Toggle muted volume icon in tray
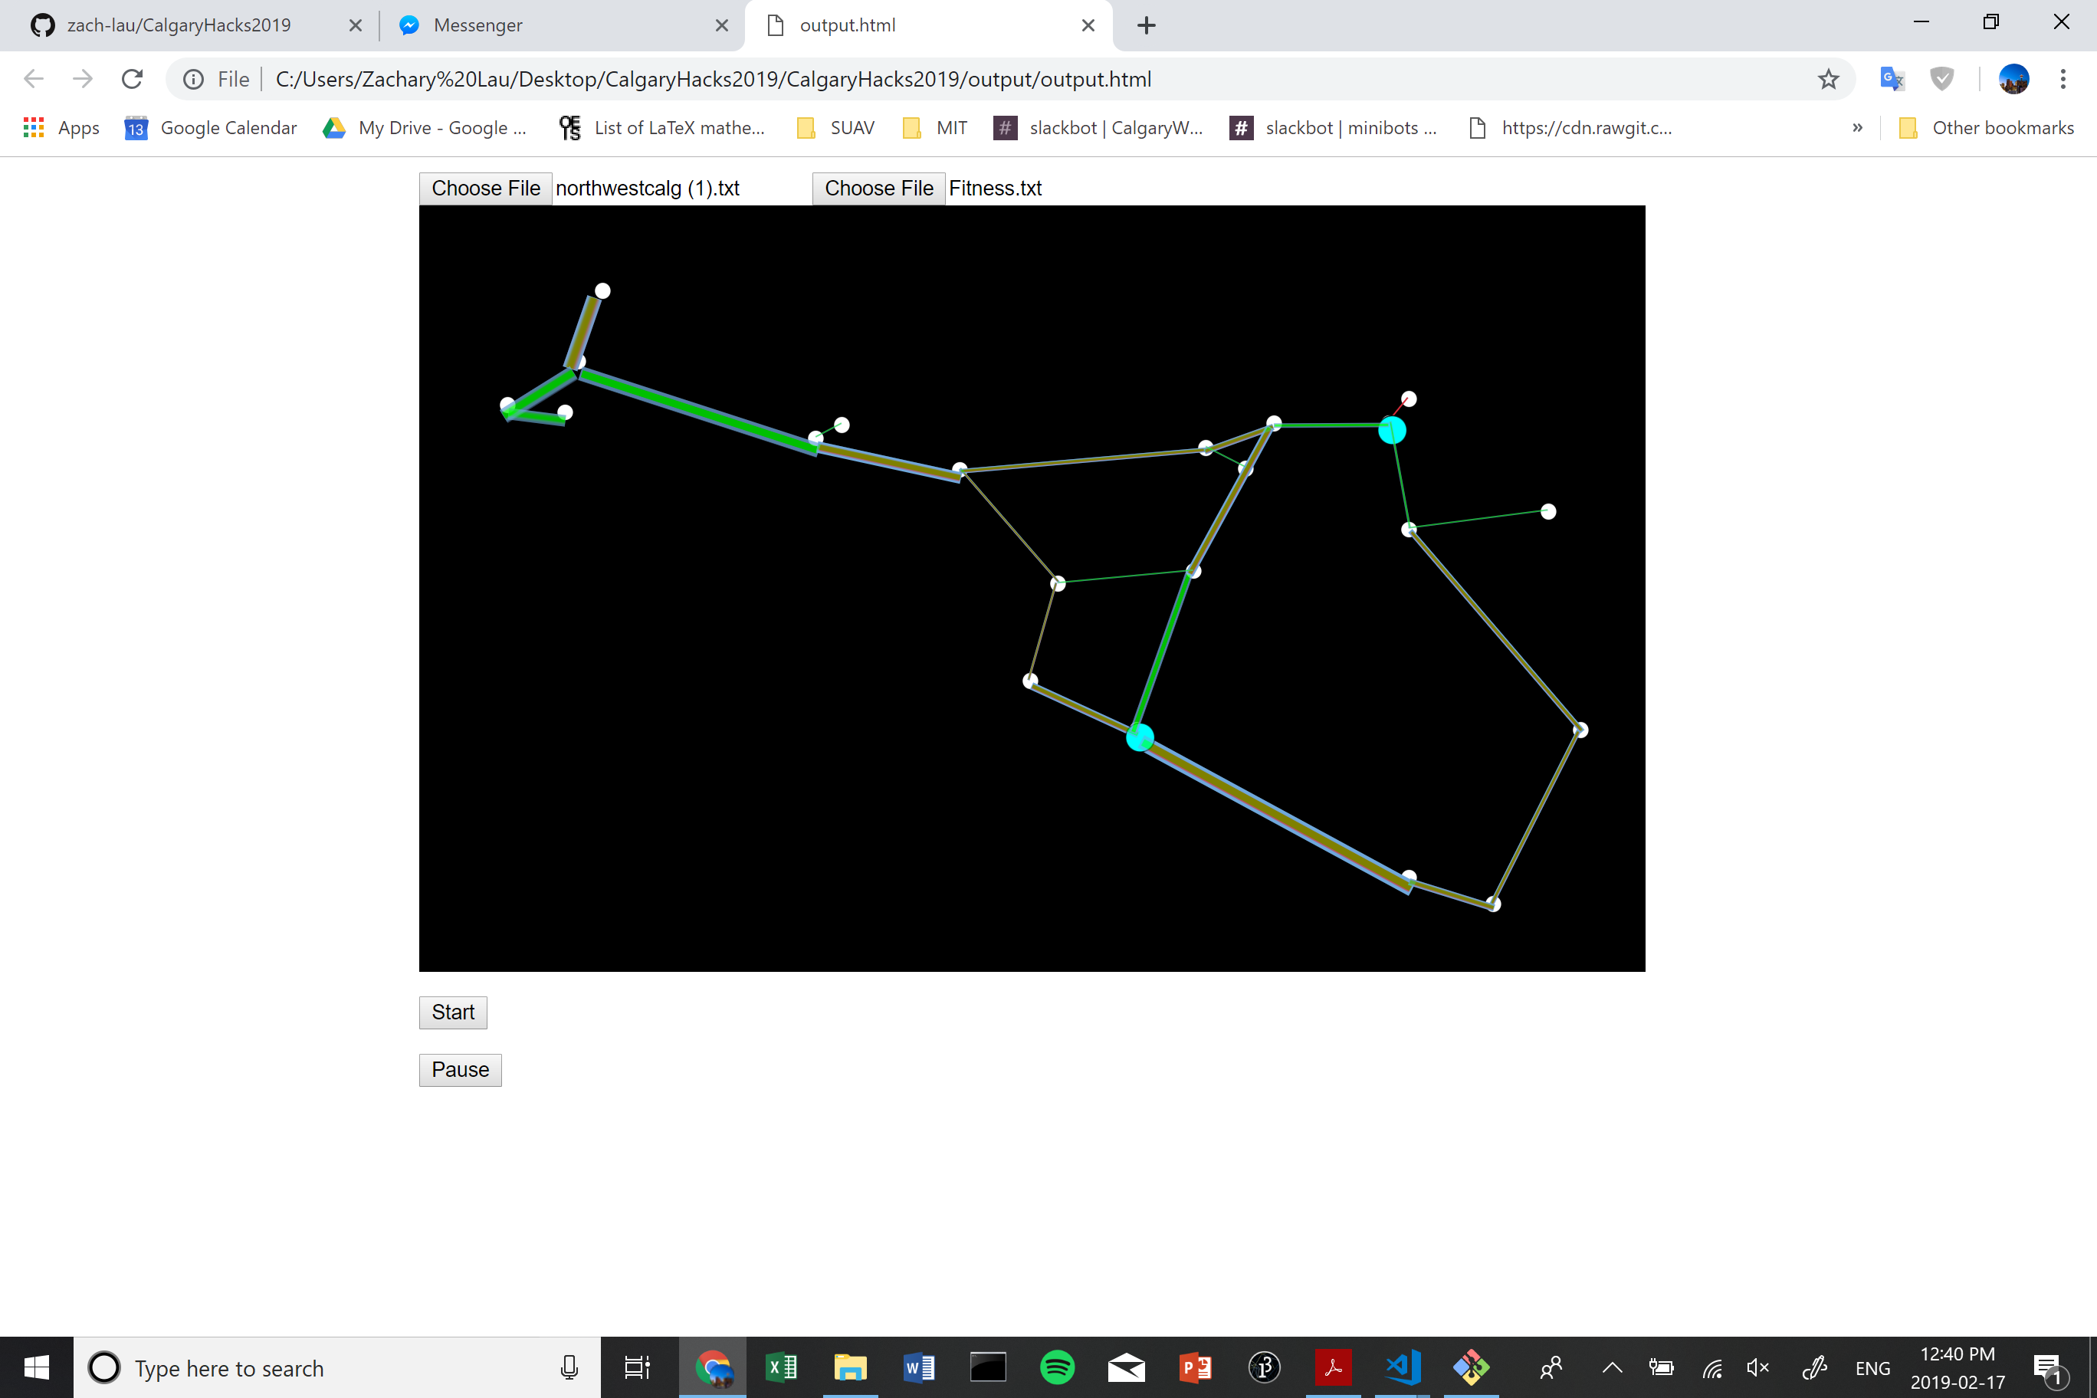 coord(1757,1367)
